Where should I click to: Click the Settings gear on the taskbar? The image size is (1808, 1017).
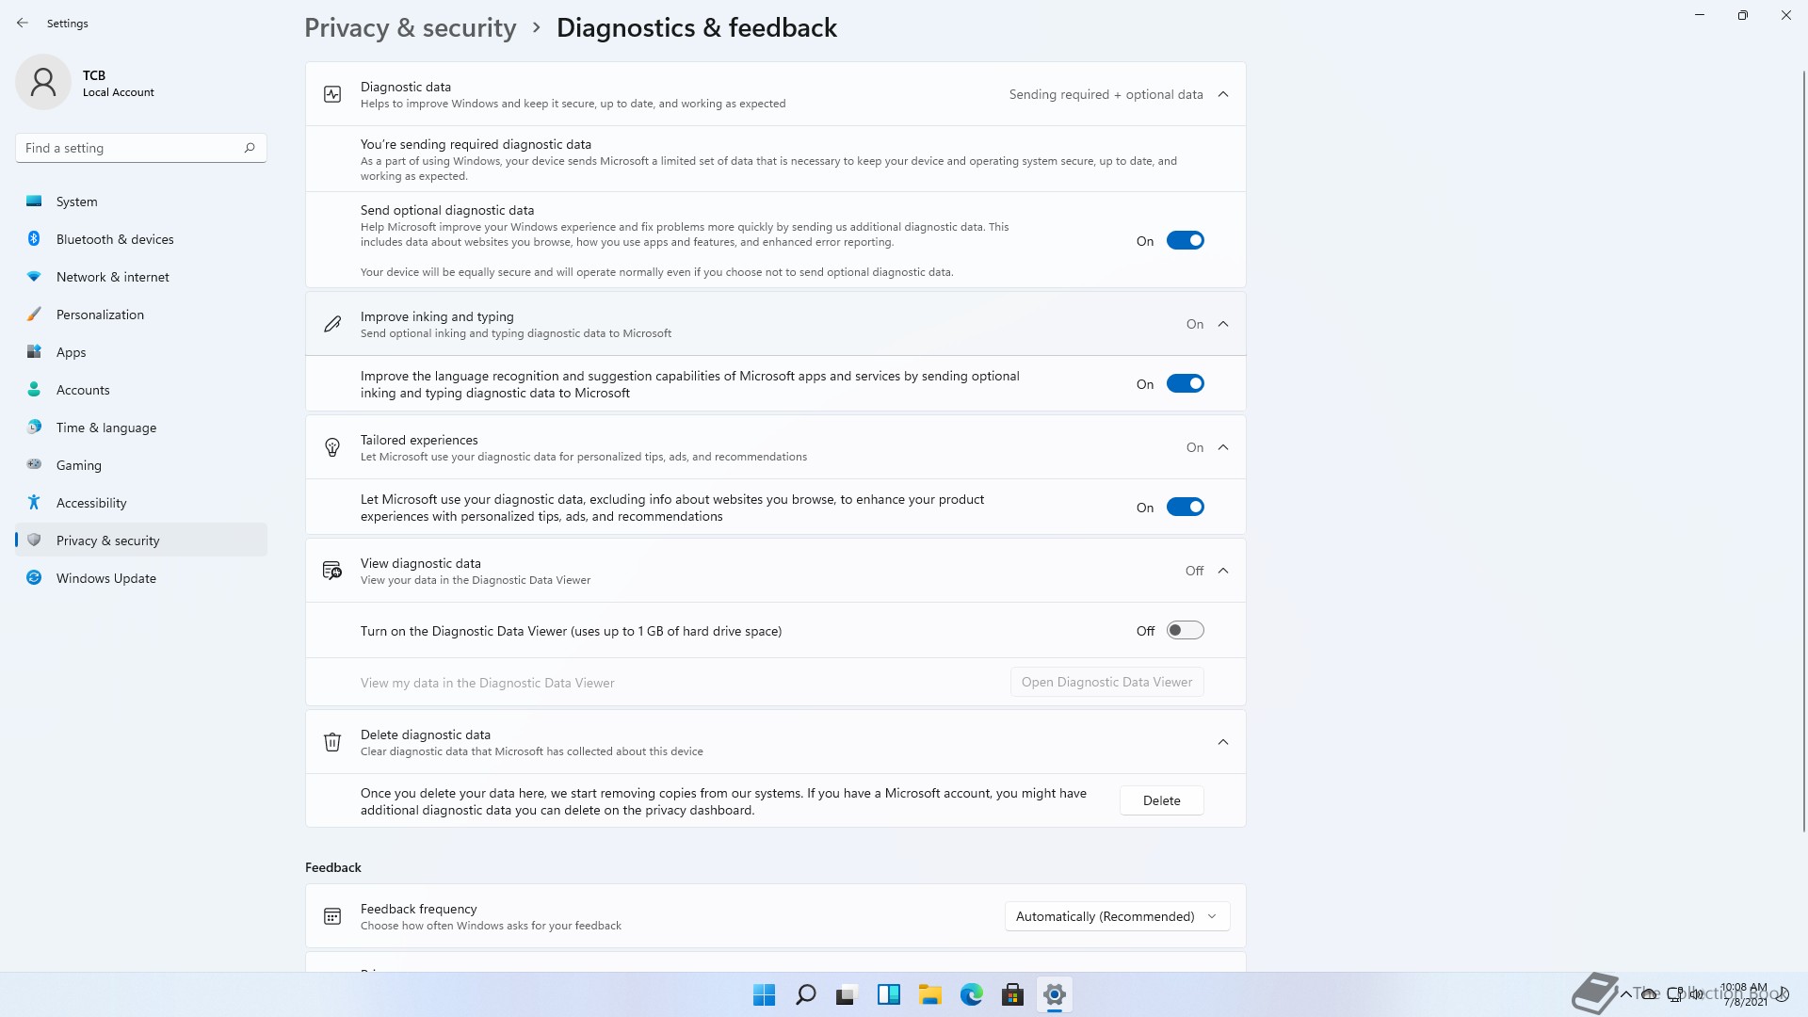click(1054, 994)
